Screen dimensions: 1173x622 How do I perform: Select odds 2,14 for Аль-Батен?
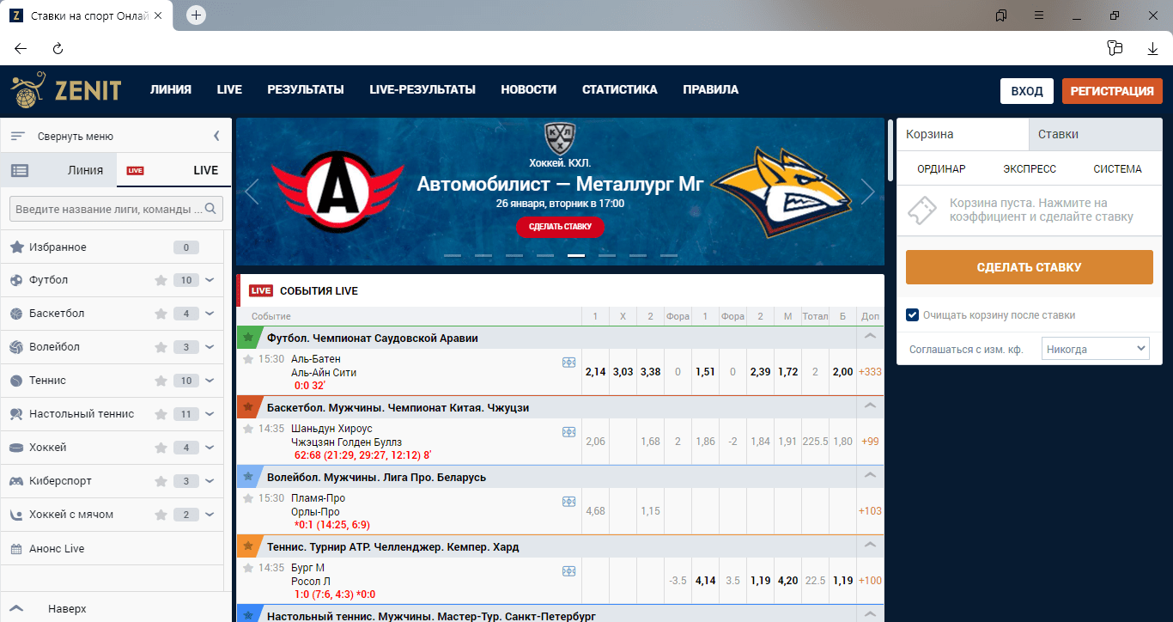point(595,372)
